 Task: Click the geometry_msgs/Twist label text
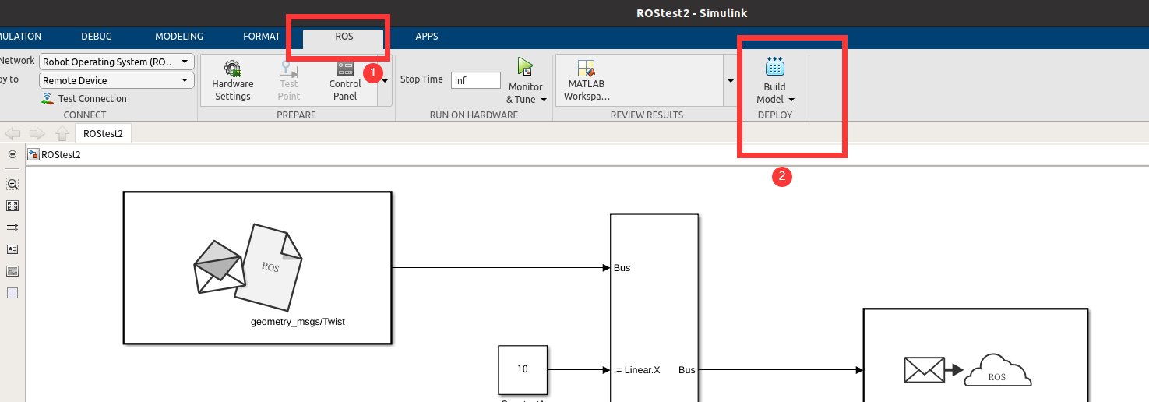pos(298,321)
